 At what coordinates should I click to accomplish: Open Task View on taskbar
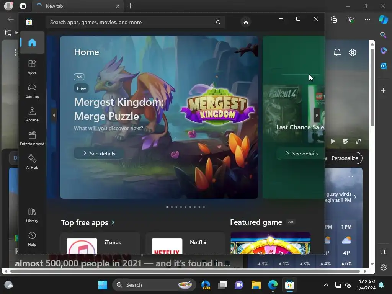pyautogui.click(x=222, y=285)
